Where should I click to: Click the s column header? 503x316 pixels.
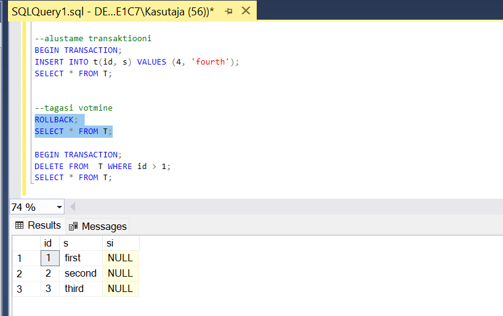[81, 243]
